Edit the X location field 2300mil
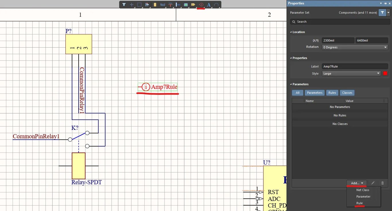Viewport: 392px width, 211px height. [x=338, y=40]
